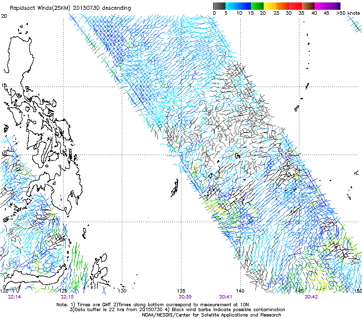
Task: Click the note line starting '3)Data buffer is 22 hrs'
Action: pos(177,310)
